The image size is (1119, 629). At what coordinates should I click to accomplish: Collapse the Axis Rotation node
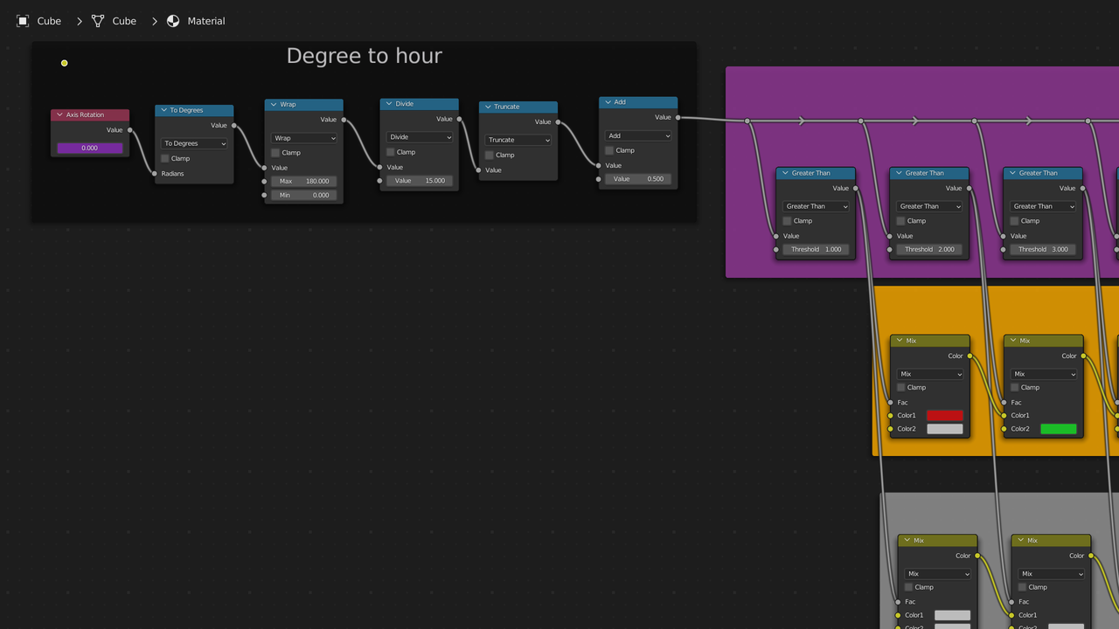(x=59, y=114)
